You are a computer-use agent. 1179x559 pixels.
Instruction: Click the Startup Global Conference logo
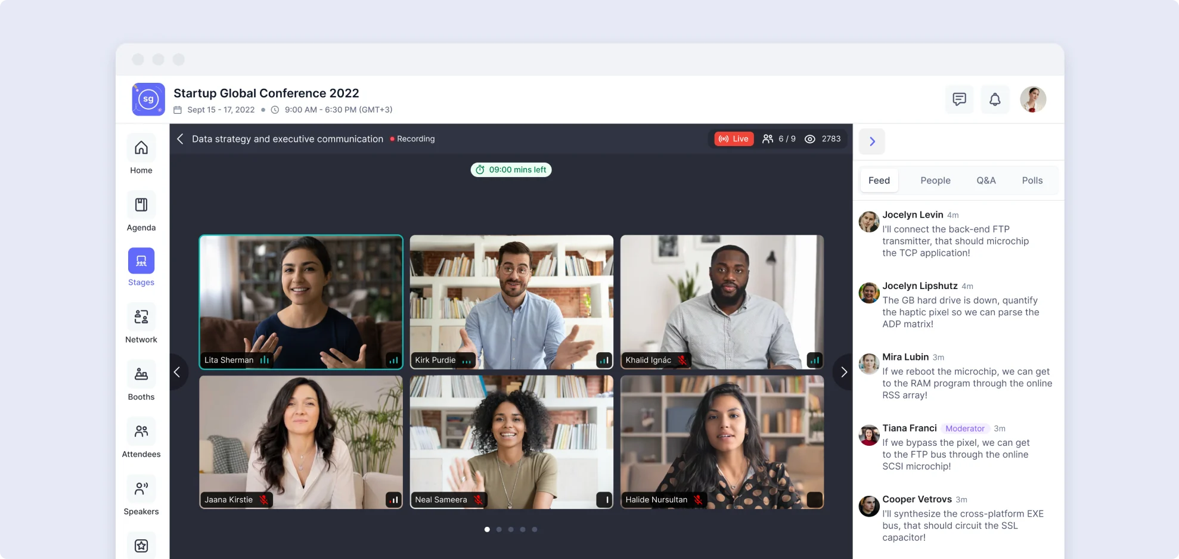click(x=148, y=99)
